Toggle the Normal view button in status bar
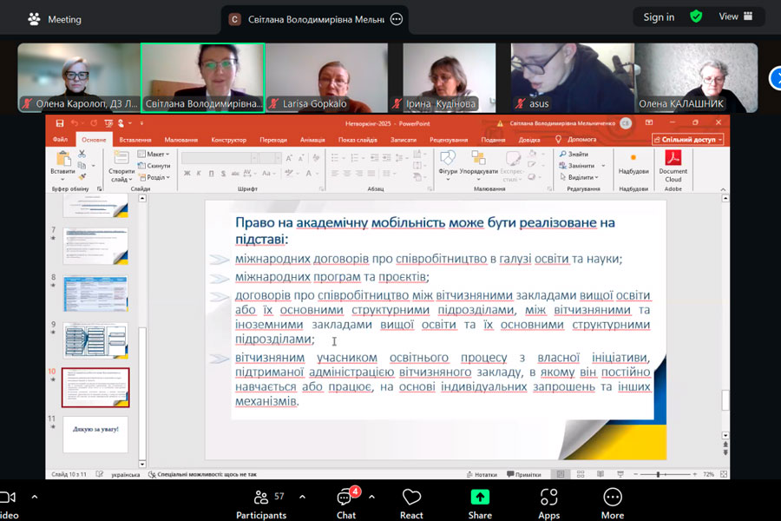 pos(561,474)
